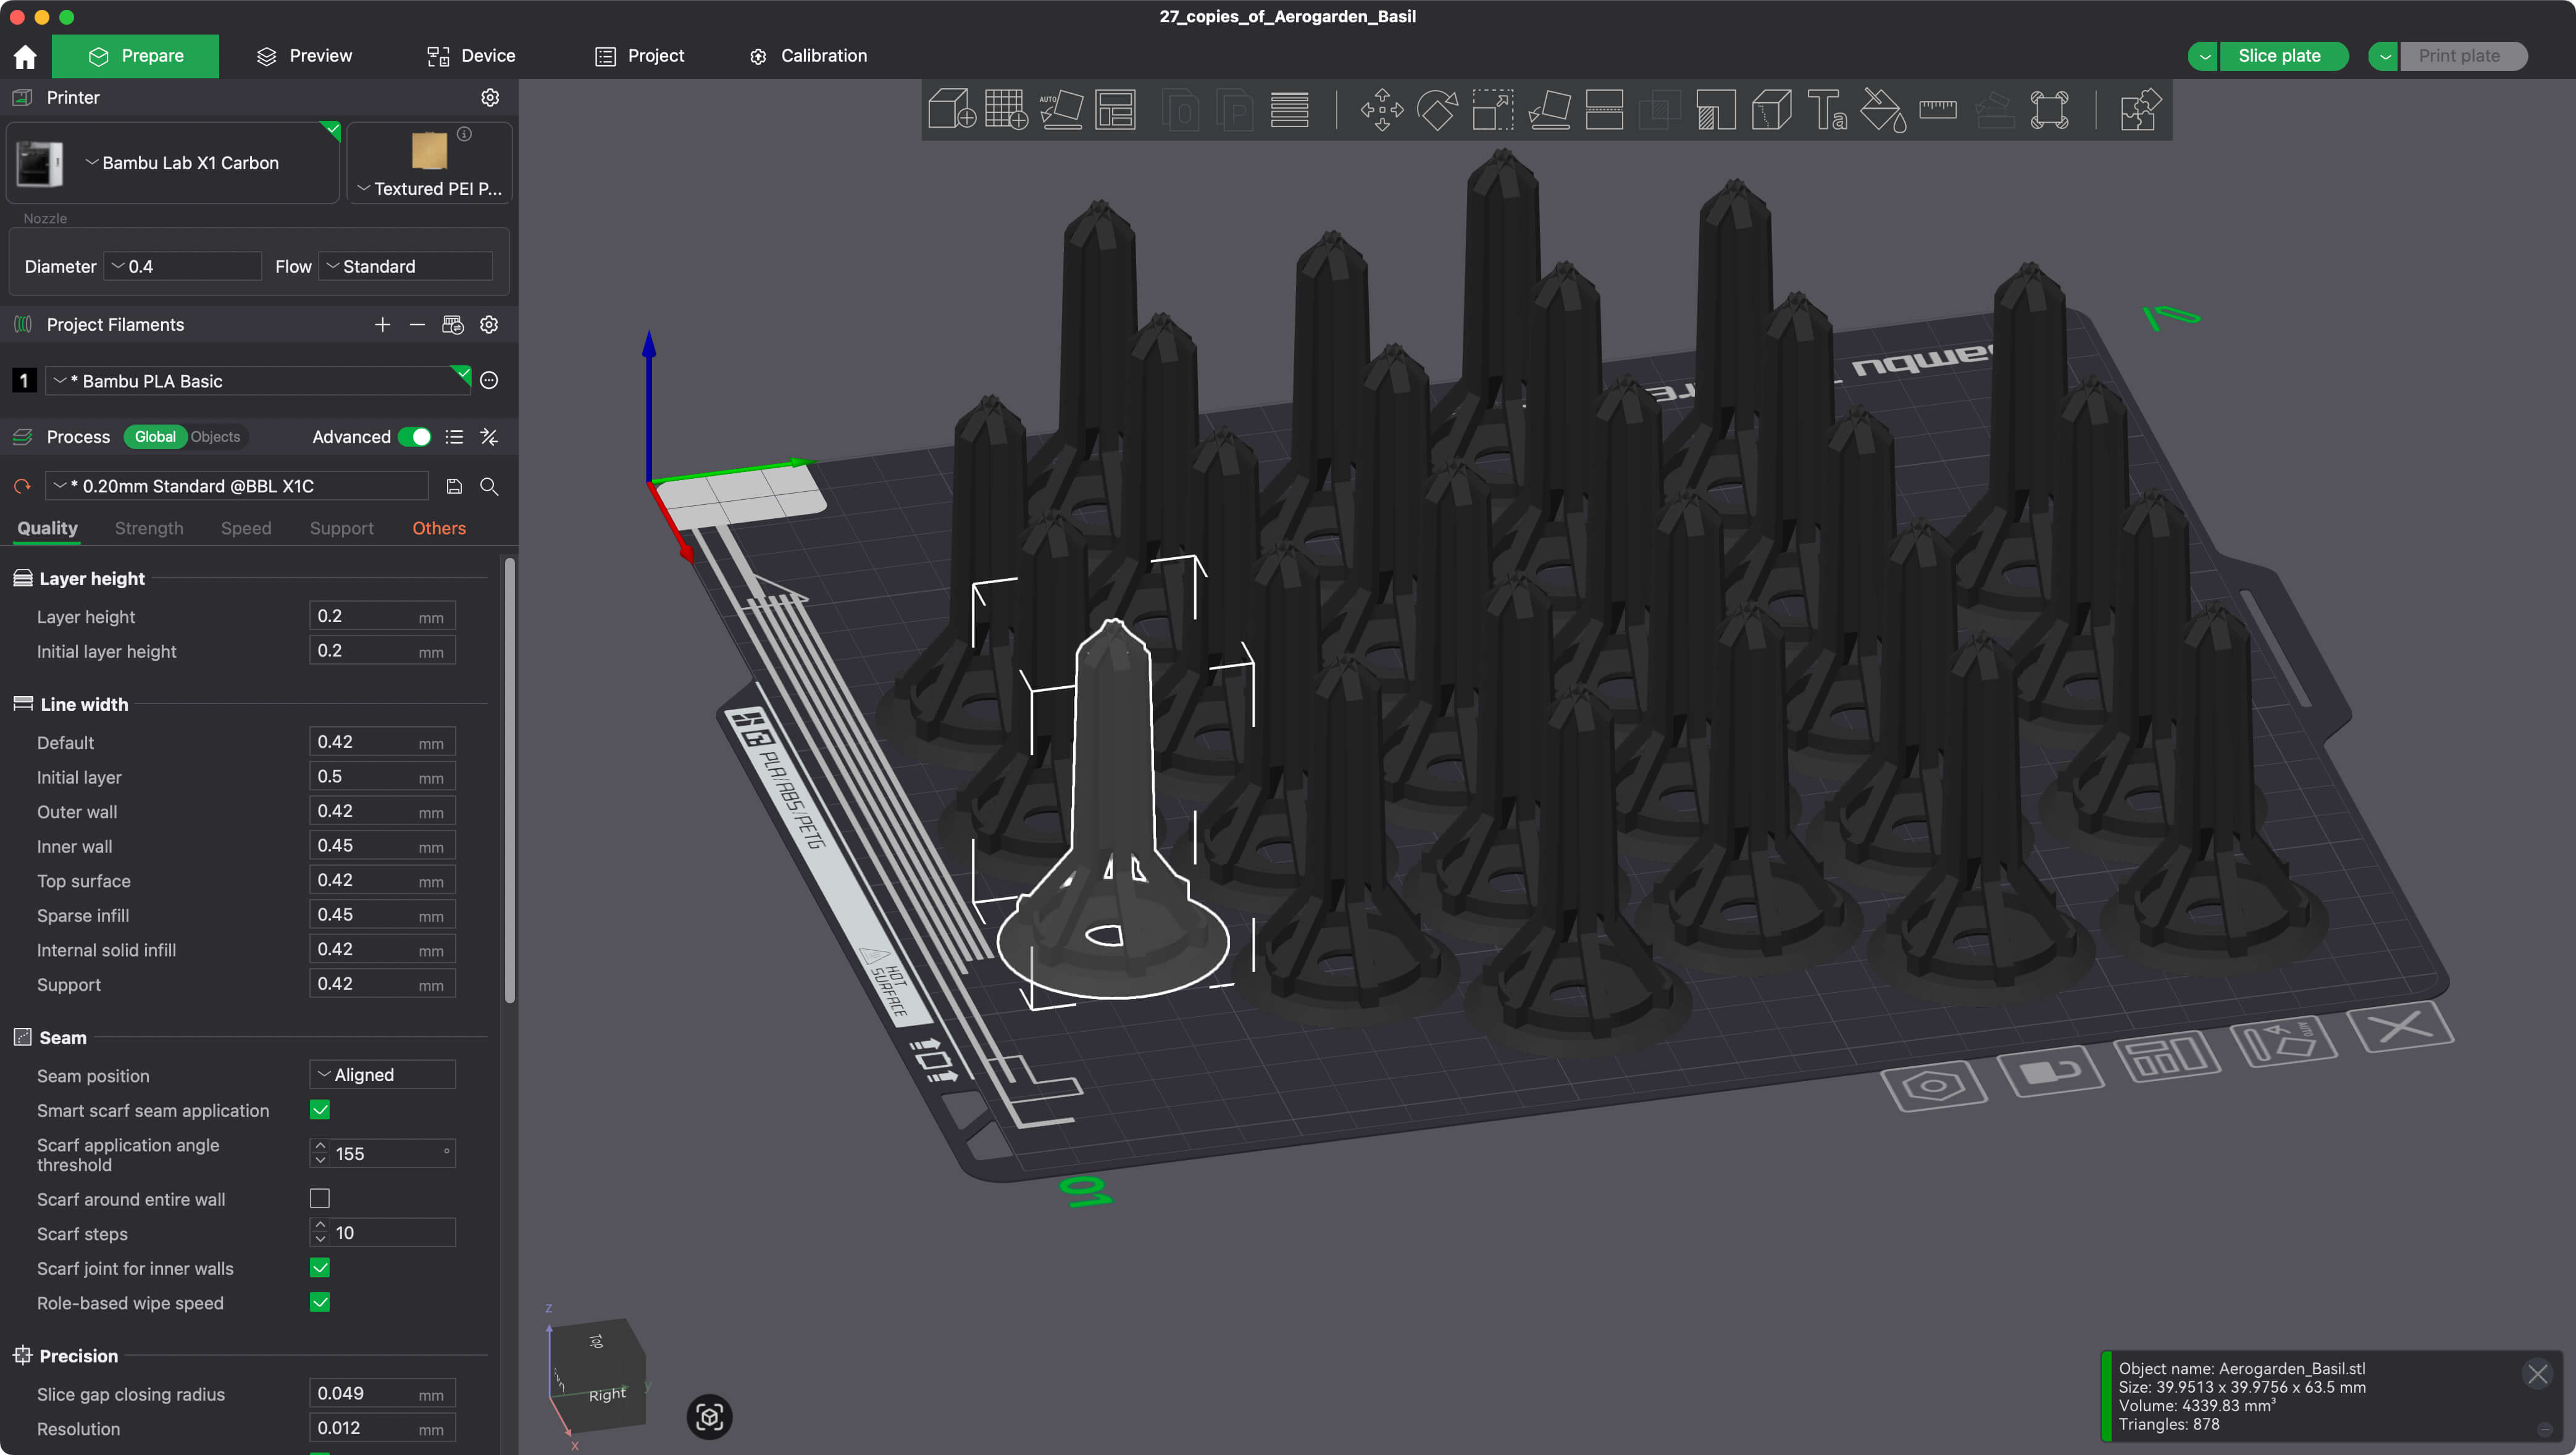Open the Textured PEI plate type dropdown
The image size is (2576, 1455).
click(430, 188)
